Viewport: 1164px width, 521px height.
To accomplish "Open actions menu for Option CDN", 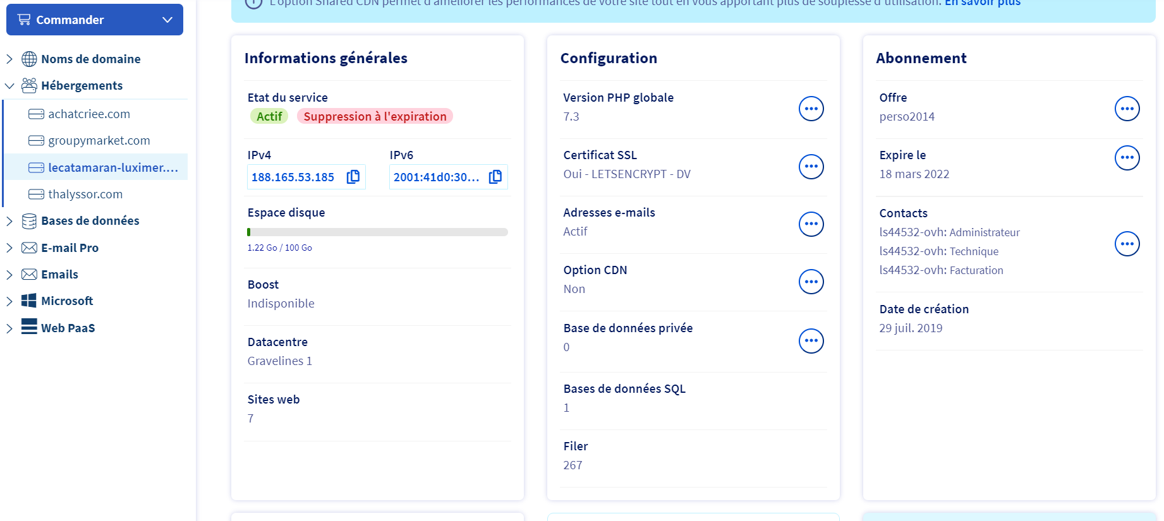I will click(811, 282).
